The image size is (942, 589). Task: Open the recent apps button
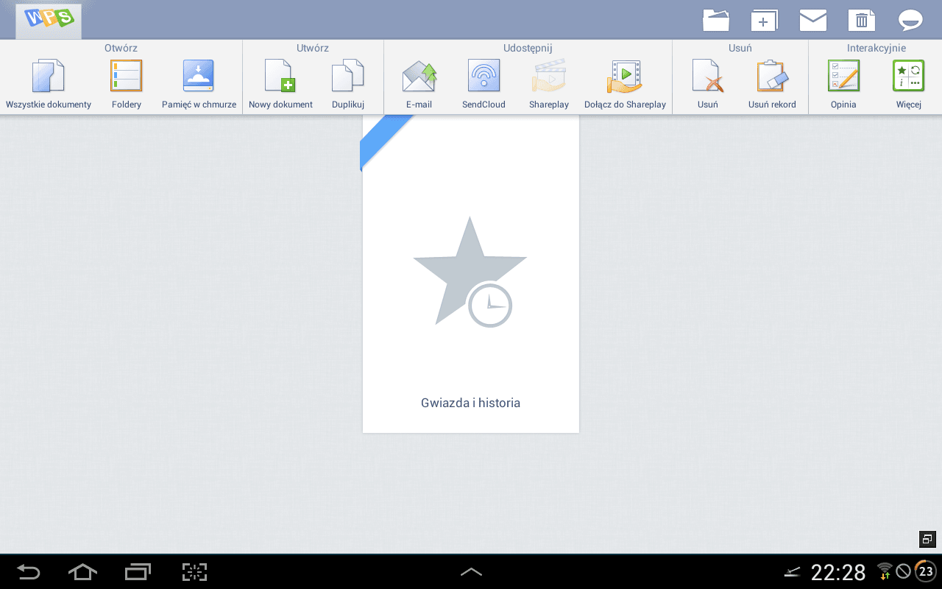tap(138, 572)
